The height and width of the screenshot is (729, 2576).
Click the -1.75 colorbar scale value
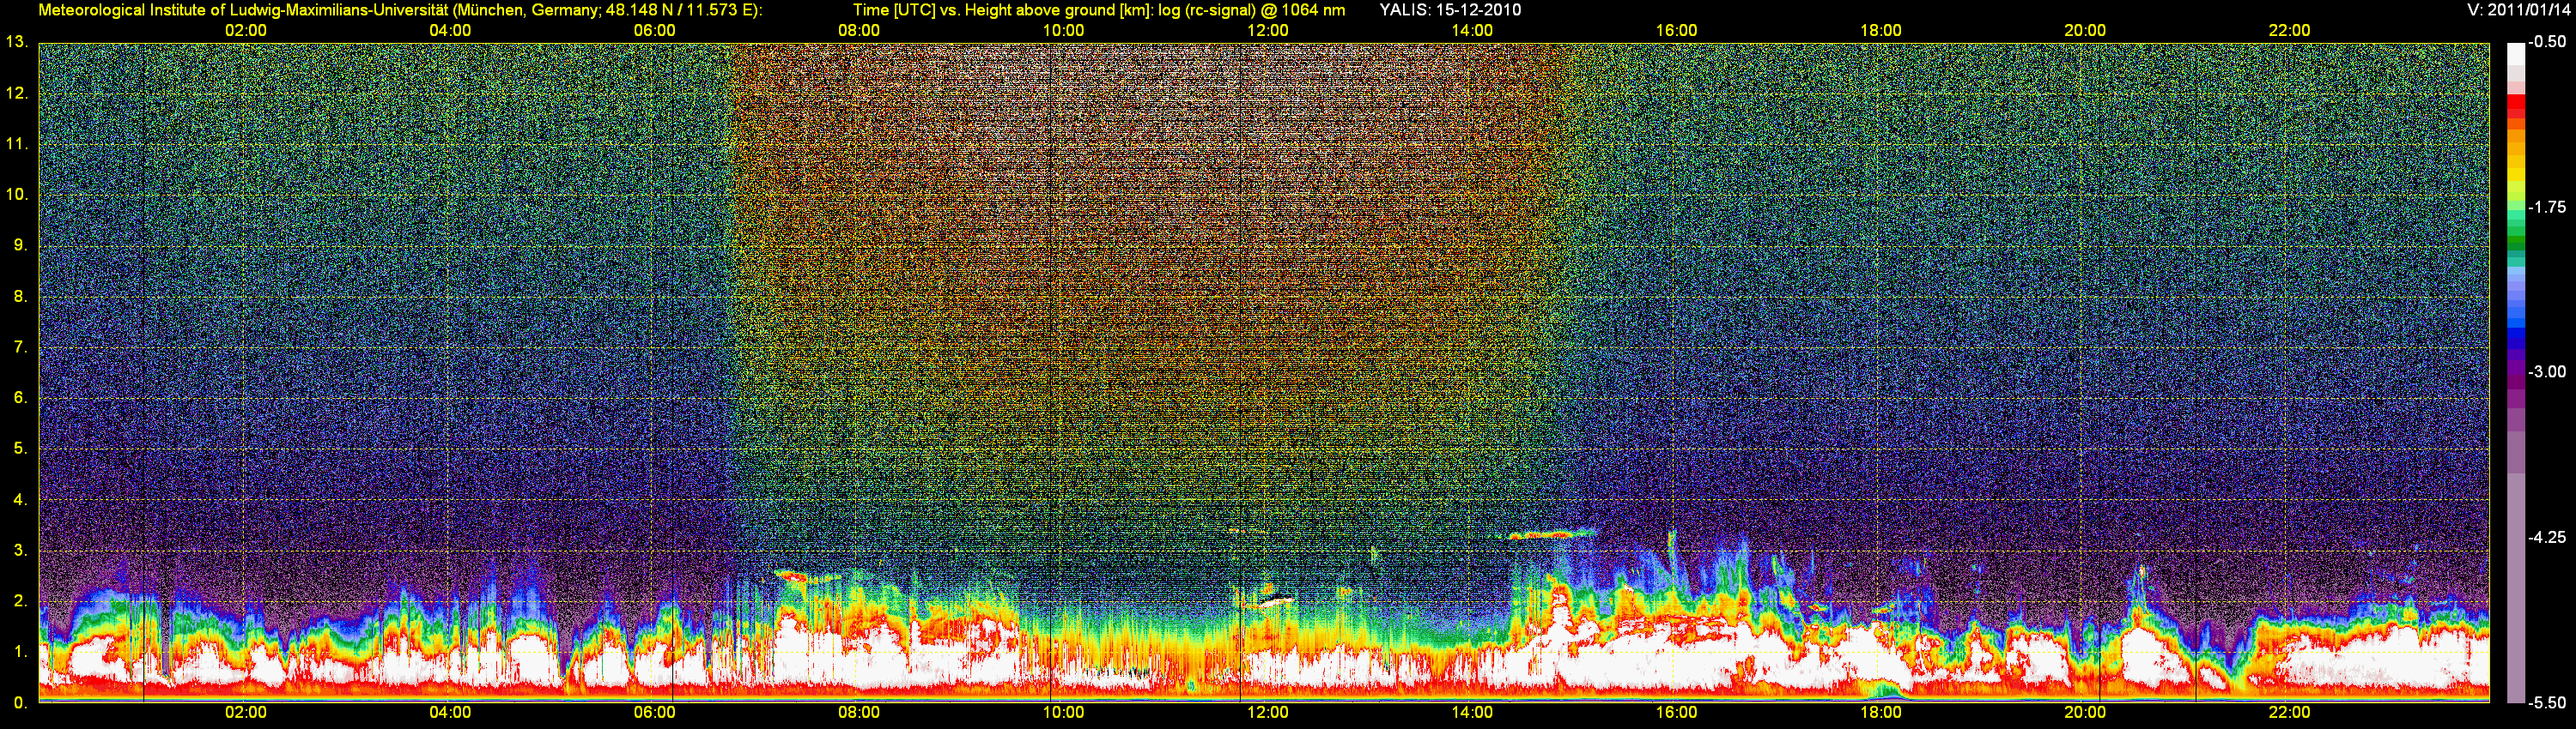[2546, 208]
